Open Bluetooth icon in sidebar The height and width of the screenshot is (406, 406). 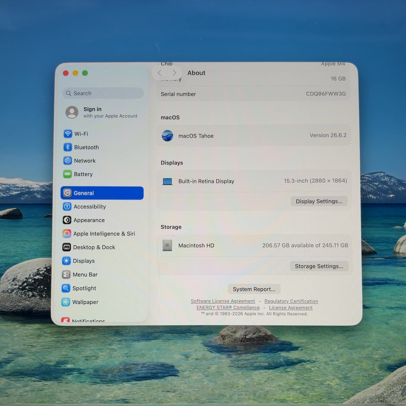pos(68,147)
